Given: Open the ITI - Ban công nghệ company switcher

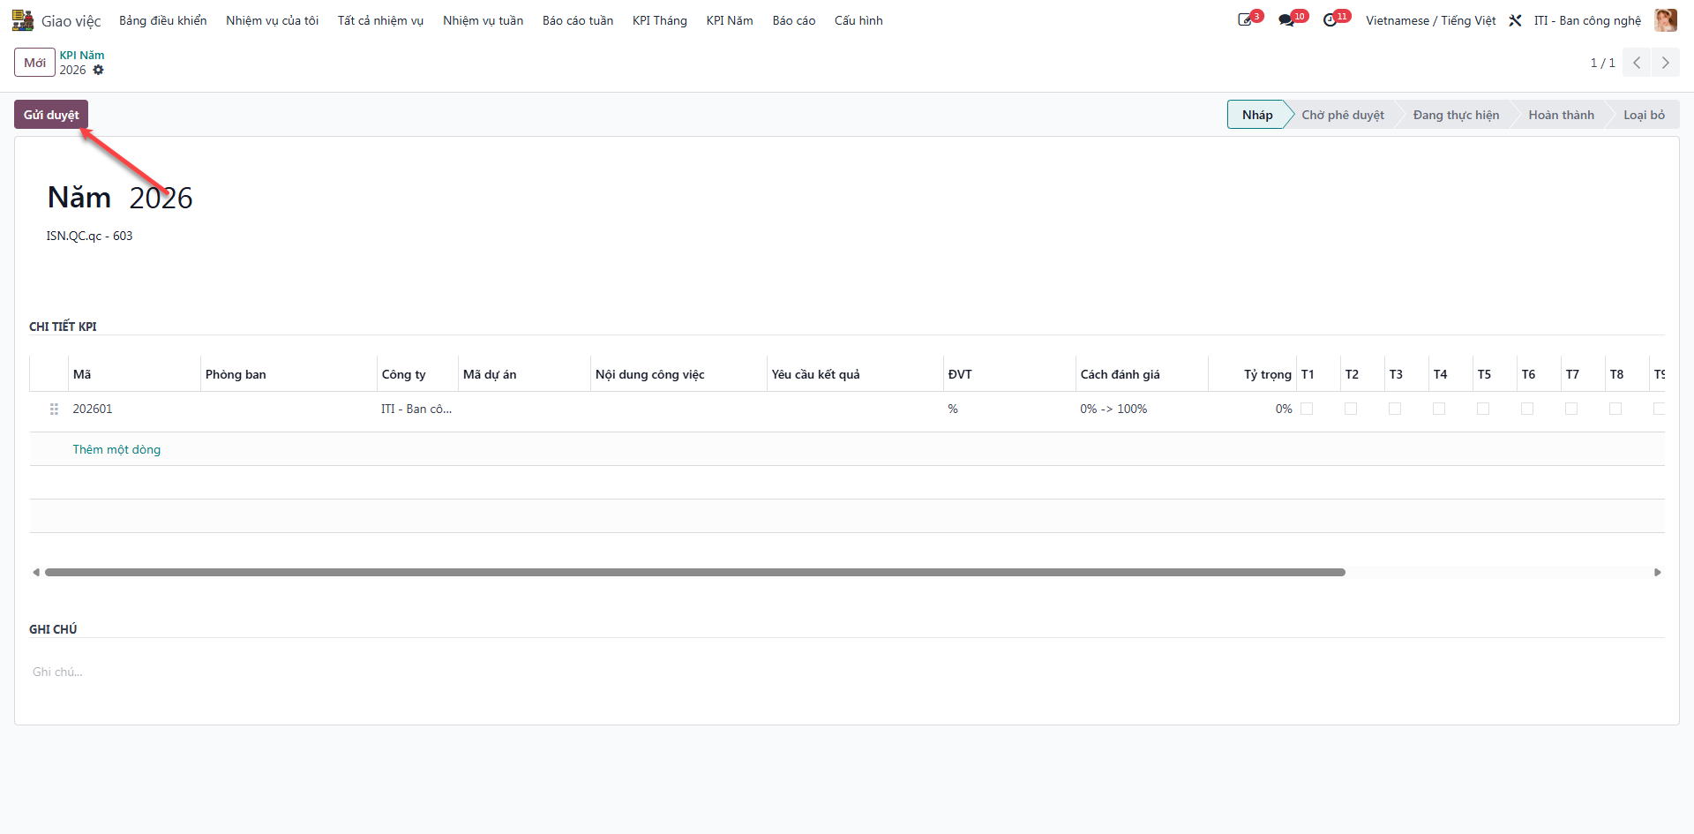Looking at the screenshot, I should pyautogui.click(x=1587, y=20).
